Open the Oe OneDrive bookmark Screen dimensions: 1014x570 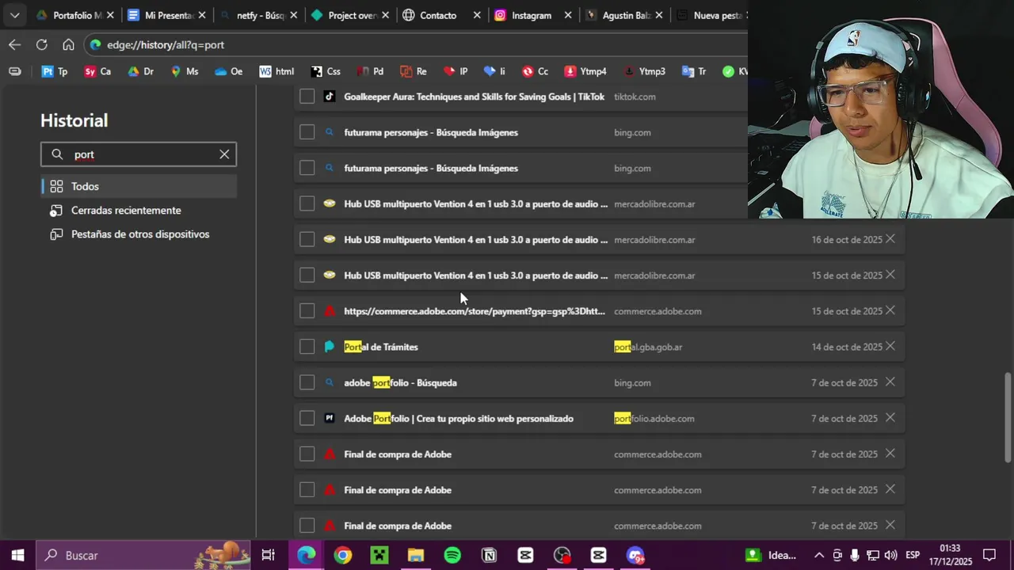[228, 71]
